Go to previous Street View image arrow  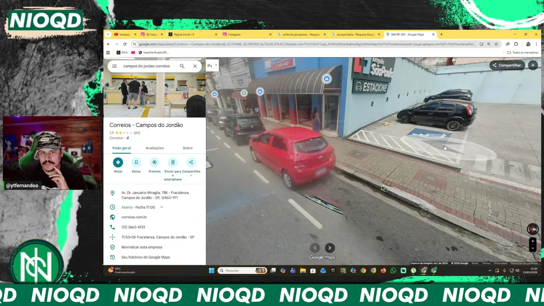315,248
